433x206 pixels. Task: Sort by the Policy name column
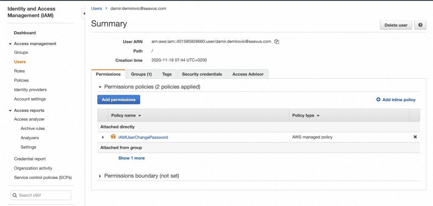126,115
